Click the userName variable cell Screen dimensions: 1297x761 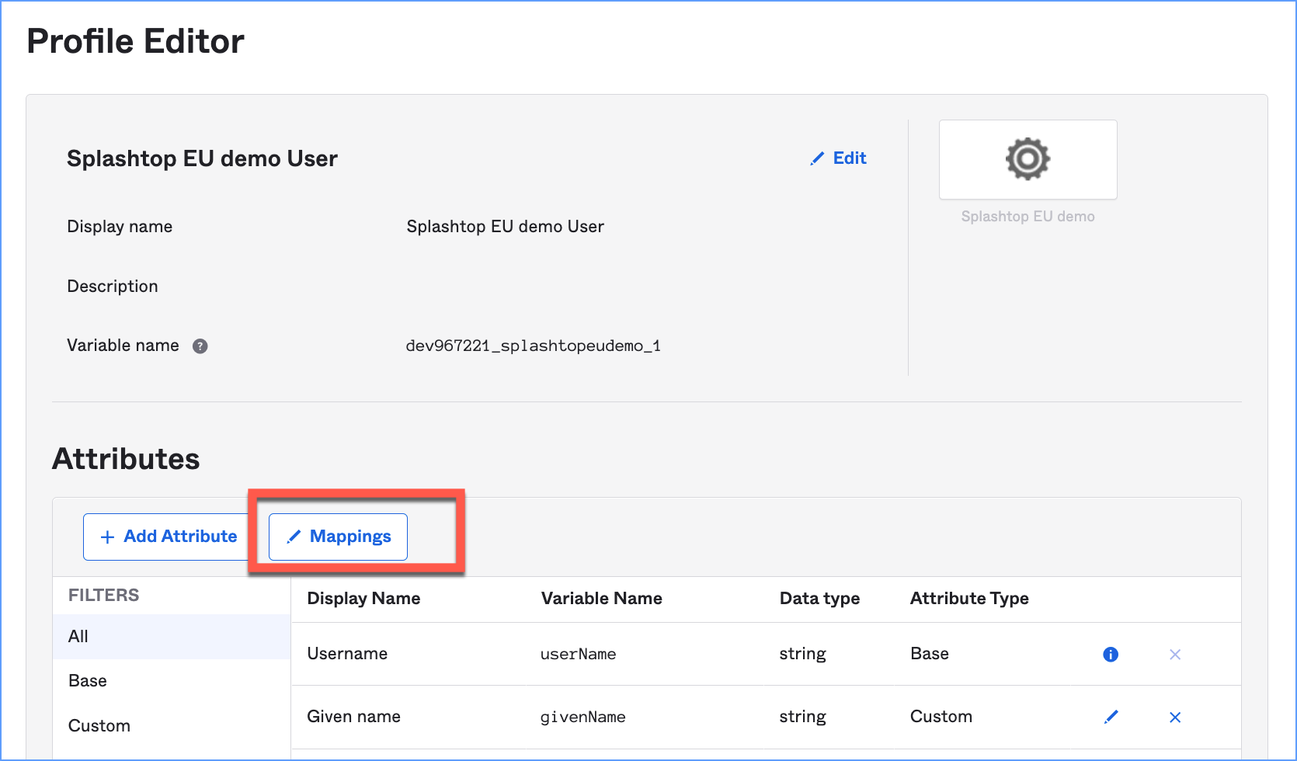coord(579,655)
